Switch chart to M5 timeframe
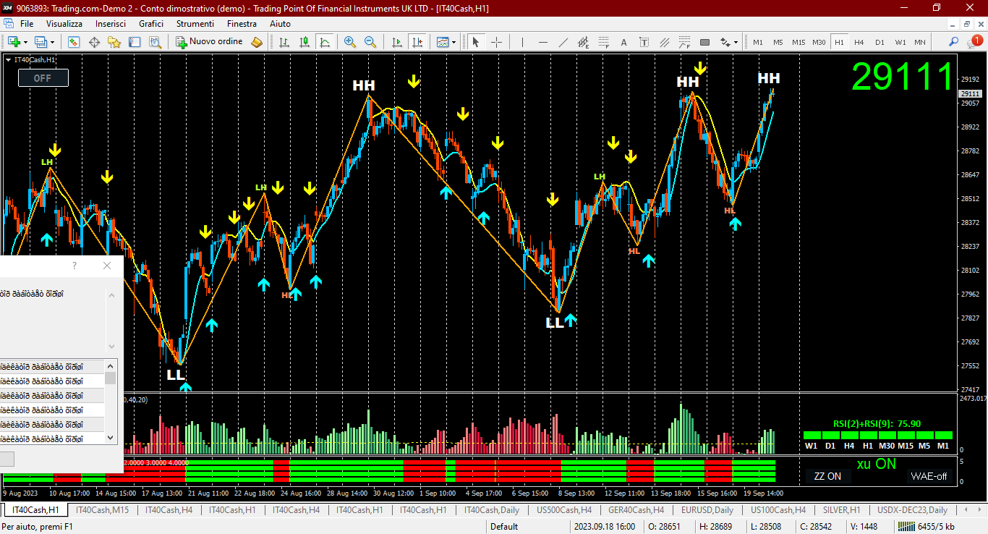 tap(778, 42)
